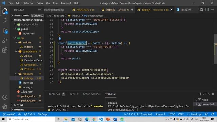Screen dimensions: 217x122
Task: Click the lightbulb quick fix icon
Action: pyautogui.click(x=60, y=39)
